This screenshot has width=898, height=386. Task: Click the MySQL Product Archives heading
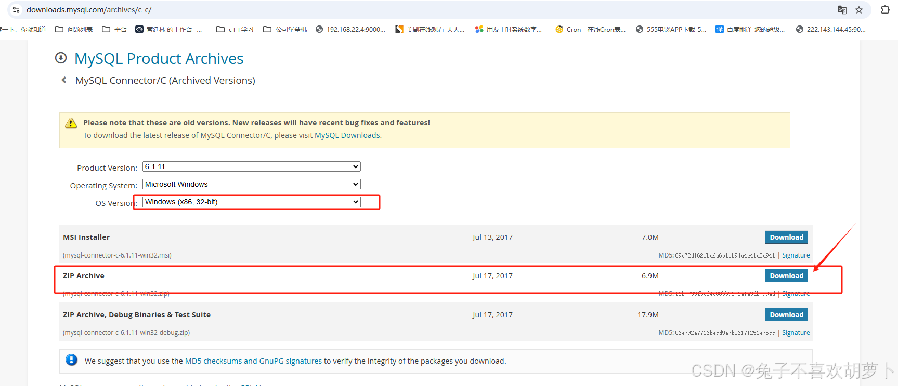pyautogui.click(x=159, y=59)
